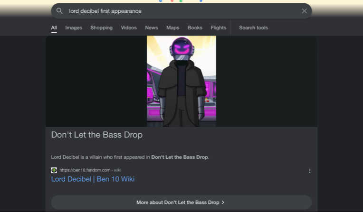
Task: Click chevron arrow in More about button
Action: pyautogui.click(x=223, y=203)
